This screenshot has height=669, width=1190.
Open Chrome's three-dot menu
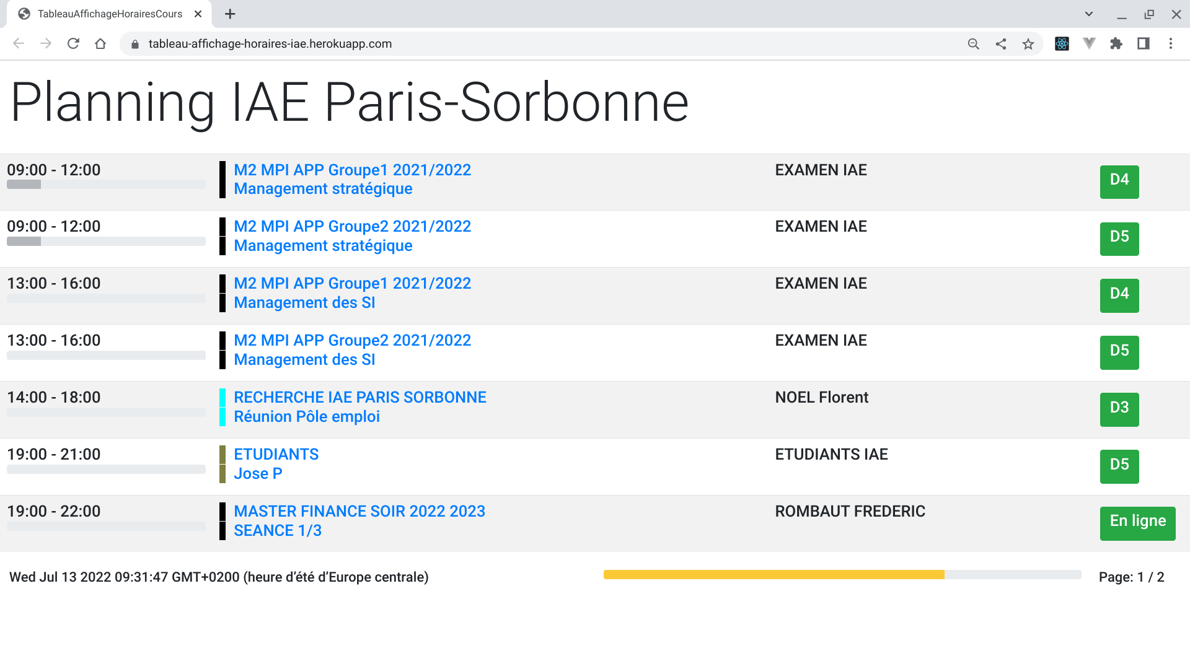point(1171,43)
